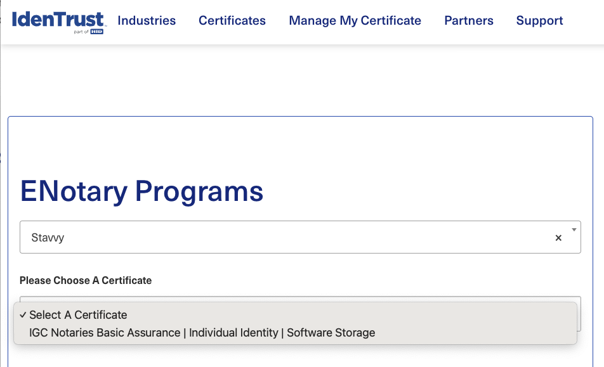Viewport: 604px width, 367px height.
Task: Click the Please Choose A Certificate label
Action: 86,280
